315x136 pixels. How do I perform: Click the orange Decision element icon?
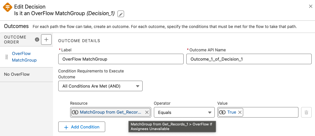[x=8, y=7]
